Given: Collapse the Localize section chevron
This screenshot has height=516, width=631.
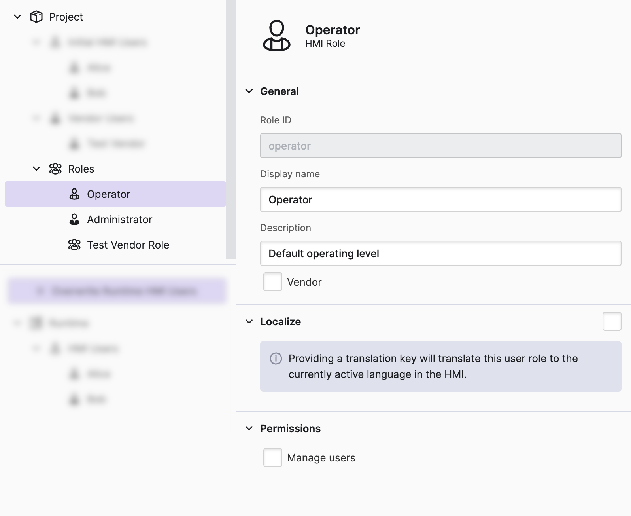Looking at the screenshot, I should 249,321.
